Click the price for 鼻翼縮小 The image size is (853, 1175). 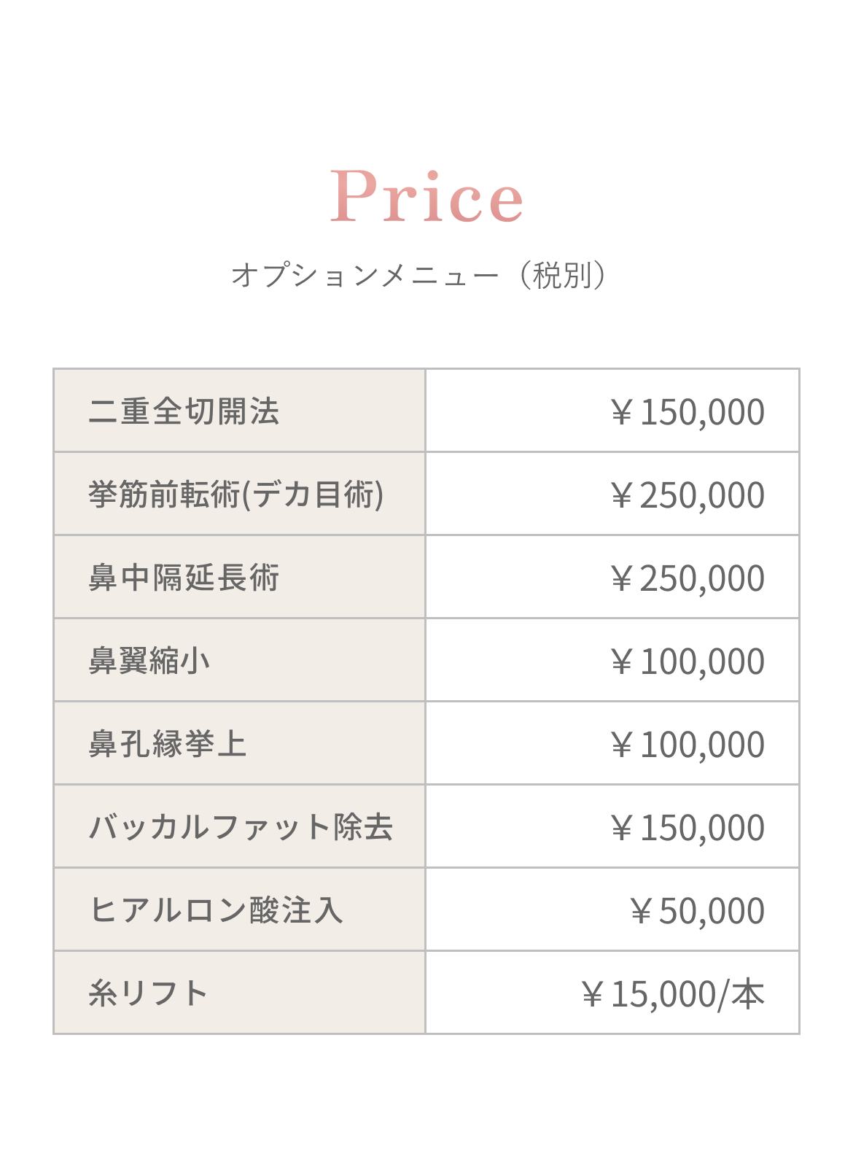(x=687, y=662)
